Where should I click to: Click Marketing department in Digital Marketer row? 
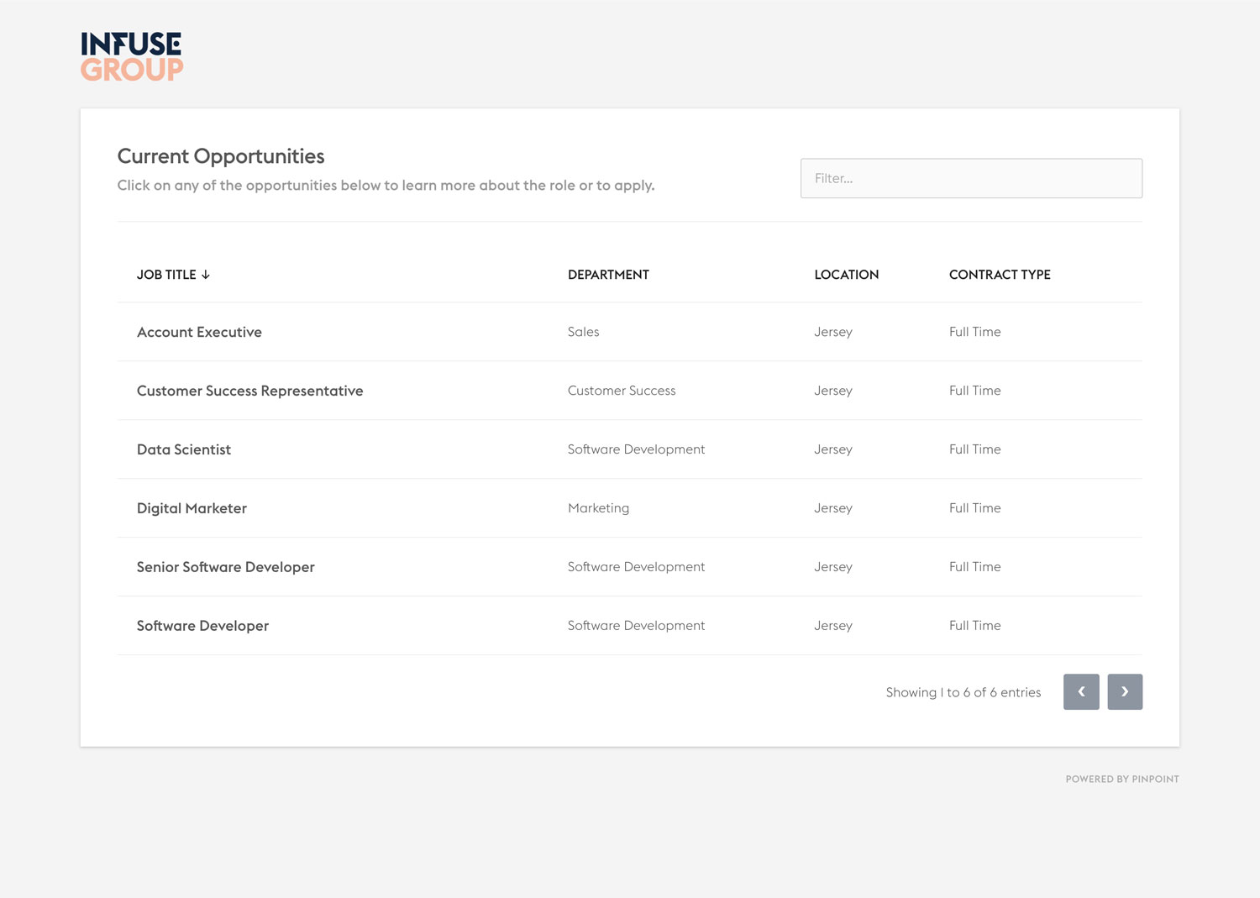coord(598,508)
